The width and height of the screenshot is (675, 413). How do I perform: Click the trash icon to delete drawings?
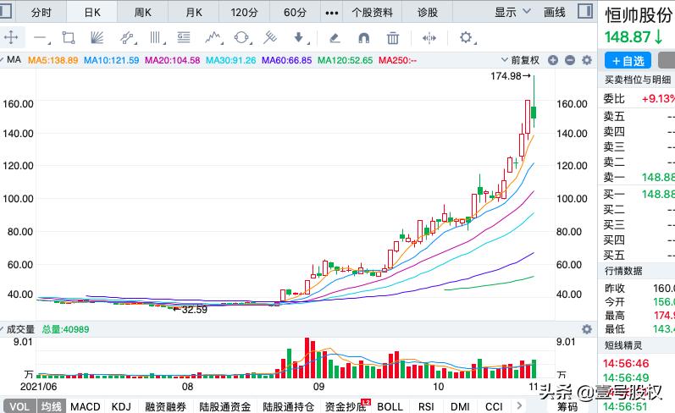(393, 37)
